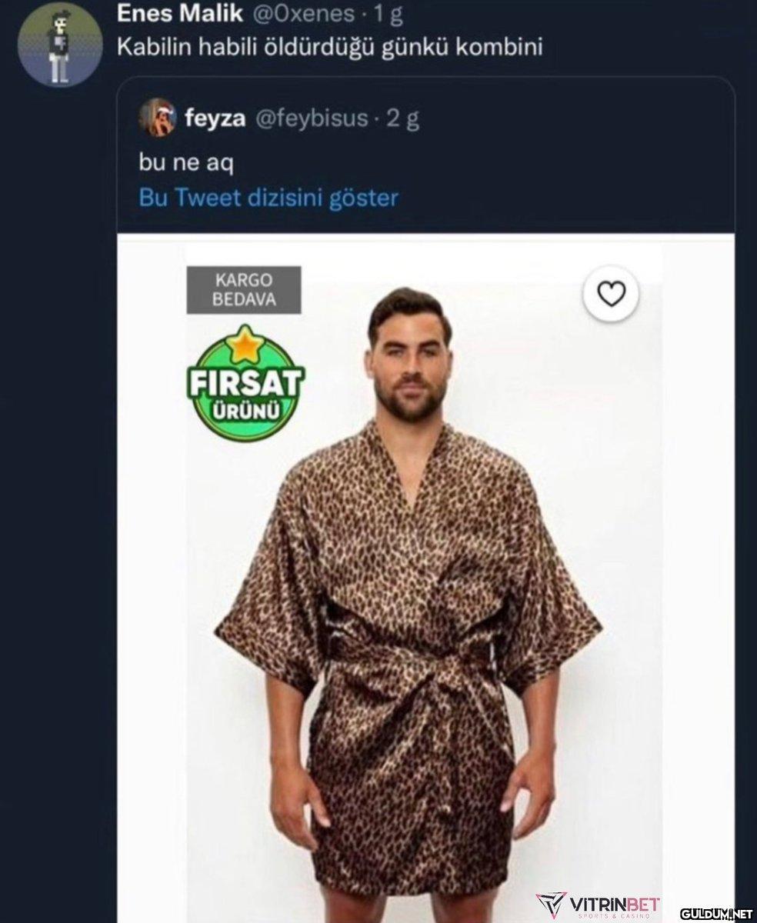The width and height of the screenshot is (757, 923).
Task: Click the 2 g quoted tweet timestamp
Action: pyautogui.click(x=402, y=118)
